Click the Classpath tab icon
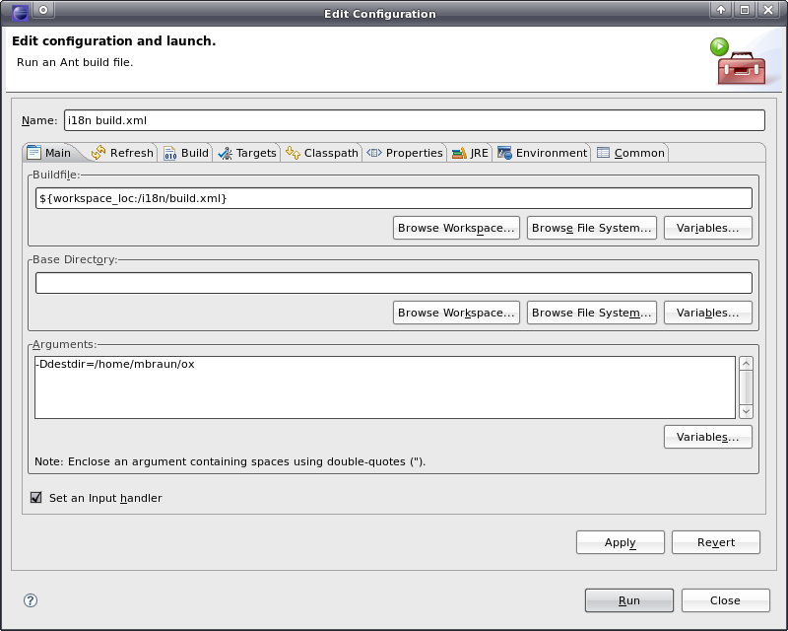Image resolution: width=788 pixels, height=631 pixels. click(x=293, y=153)
